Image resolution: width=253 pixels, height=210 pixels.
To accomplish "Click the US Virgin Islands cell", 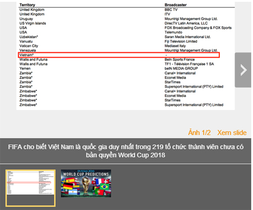I will [x=33, y=23].
